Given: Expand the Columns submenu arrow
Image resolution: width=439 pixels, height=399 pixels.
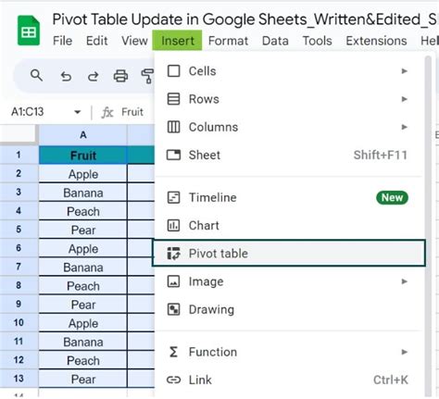Looking at the screenshot, I should [x=404, y=127].
